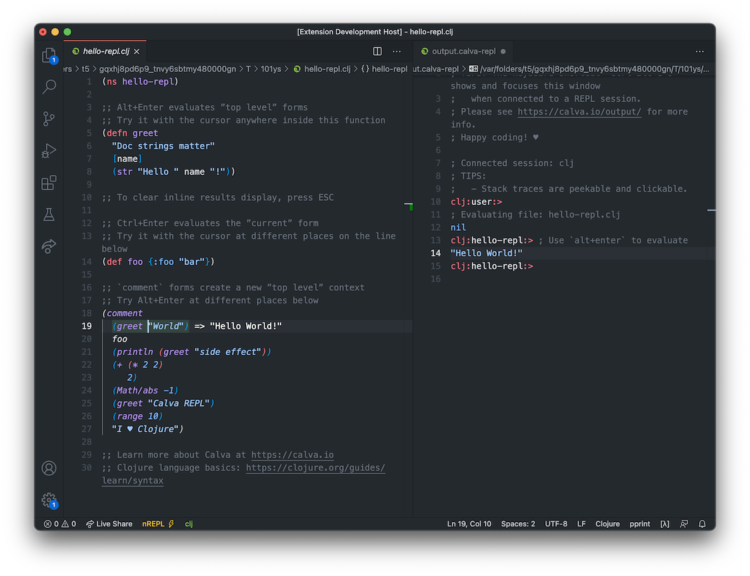Open the Source Control view

(49, 119)
